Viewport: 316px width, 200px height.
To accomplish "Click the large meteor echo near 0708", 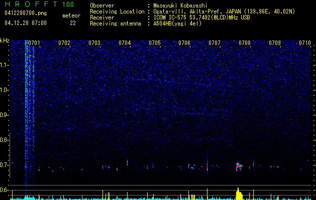I will (x=239, y=166).
